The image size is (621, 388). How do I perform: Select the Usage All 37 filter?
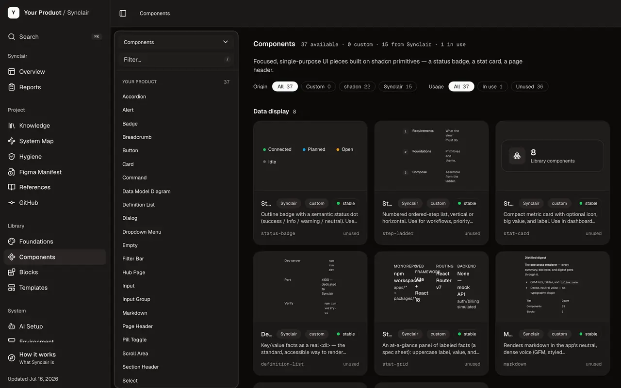tap(461, 87)
